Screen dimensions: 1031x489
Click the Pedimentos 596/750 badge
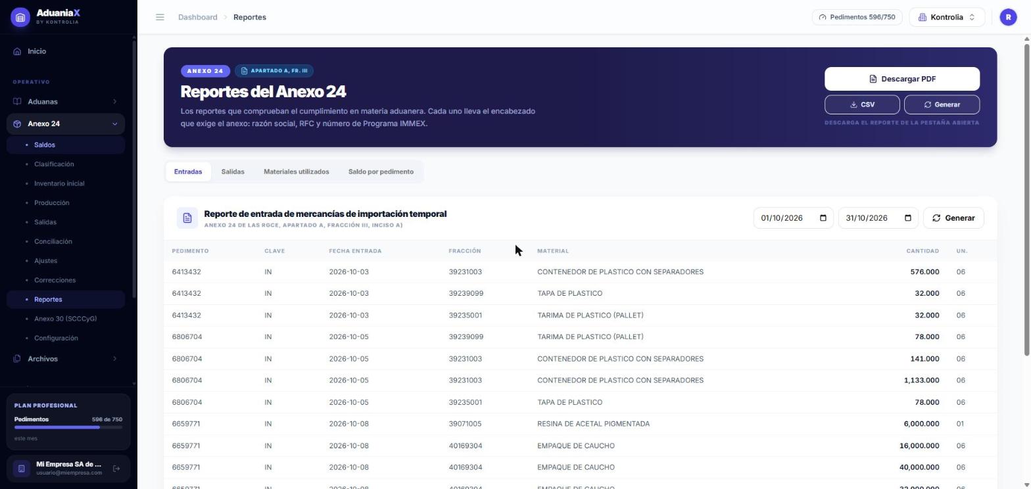point(857,17)
